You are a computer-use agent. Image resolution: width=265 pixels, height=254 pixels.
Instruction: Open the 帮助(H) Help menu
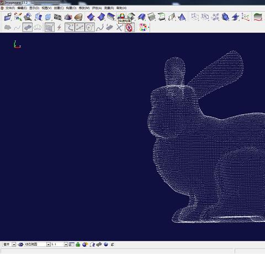tap(121, 8)
